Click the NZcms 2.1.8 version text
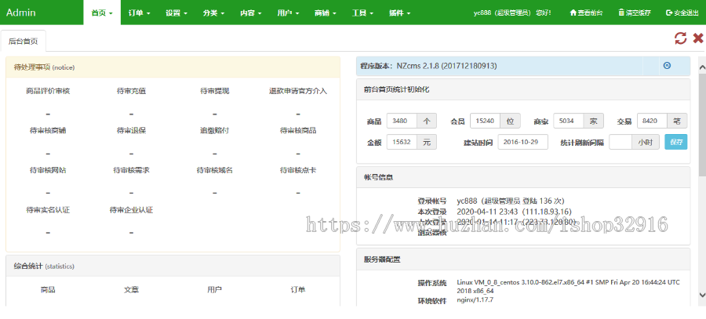This screenshot has width=706, height=319. coord(446,66)
